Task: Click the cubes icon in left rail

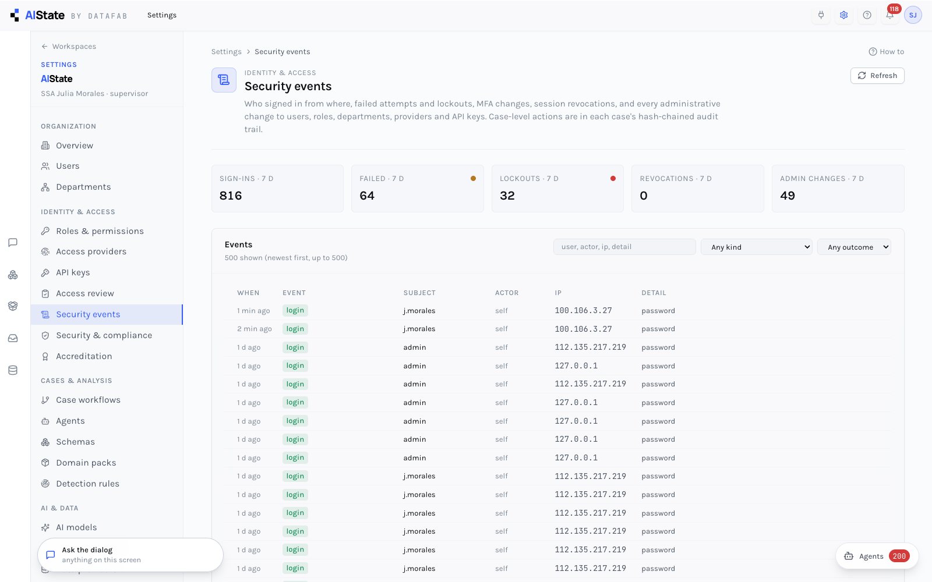Action: tap(13, 275)
